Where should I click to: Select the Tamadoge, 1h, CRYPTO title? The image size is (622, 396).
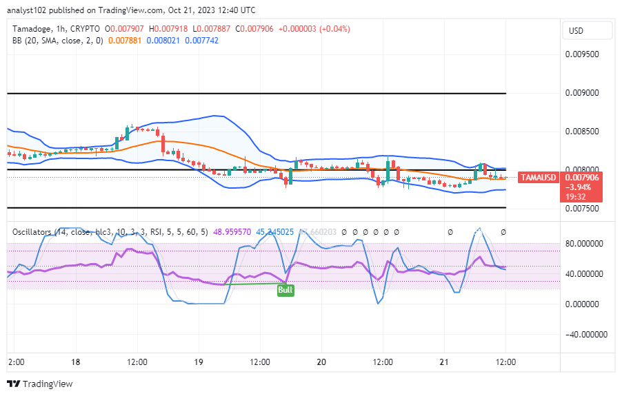tap(56, 29)
